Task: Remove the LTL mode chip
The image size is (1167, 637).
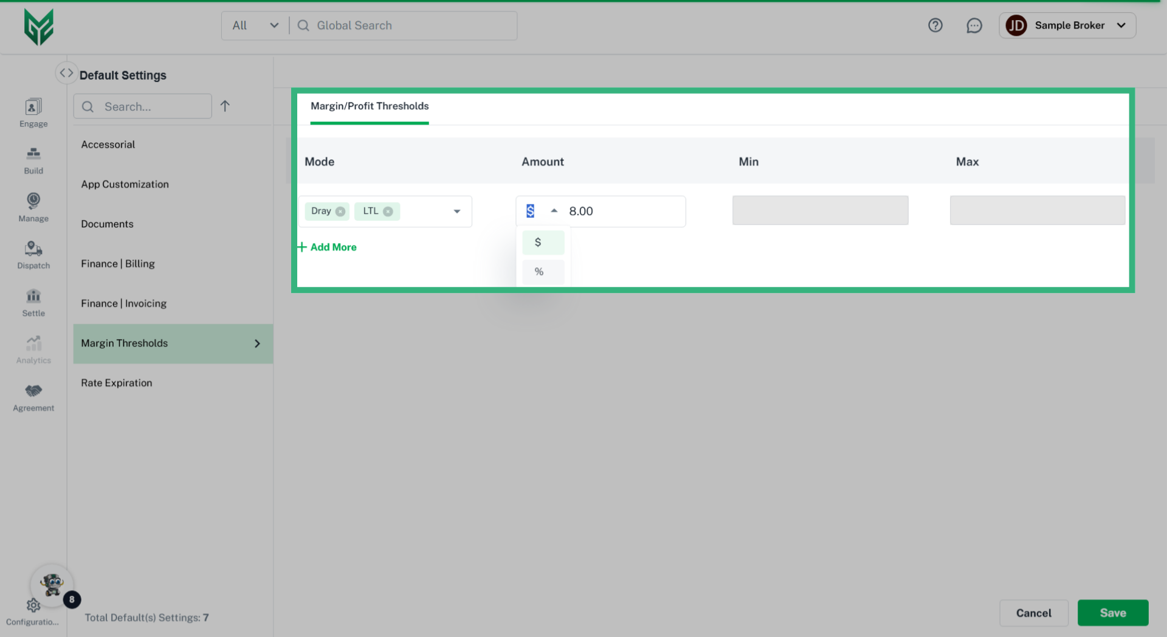Action: click(388, 212)
